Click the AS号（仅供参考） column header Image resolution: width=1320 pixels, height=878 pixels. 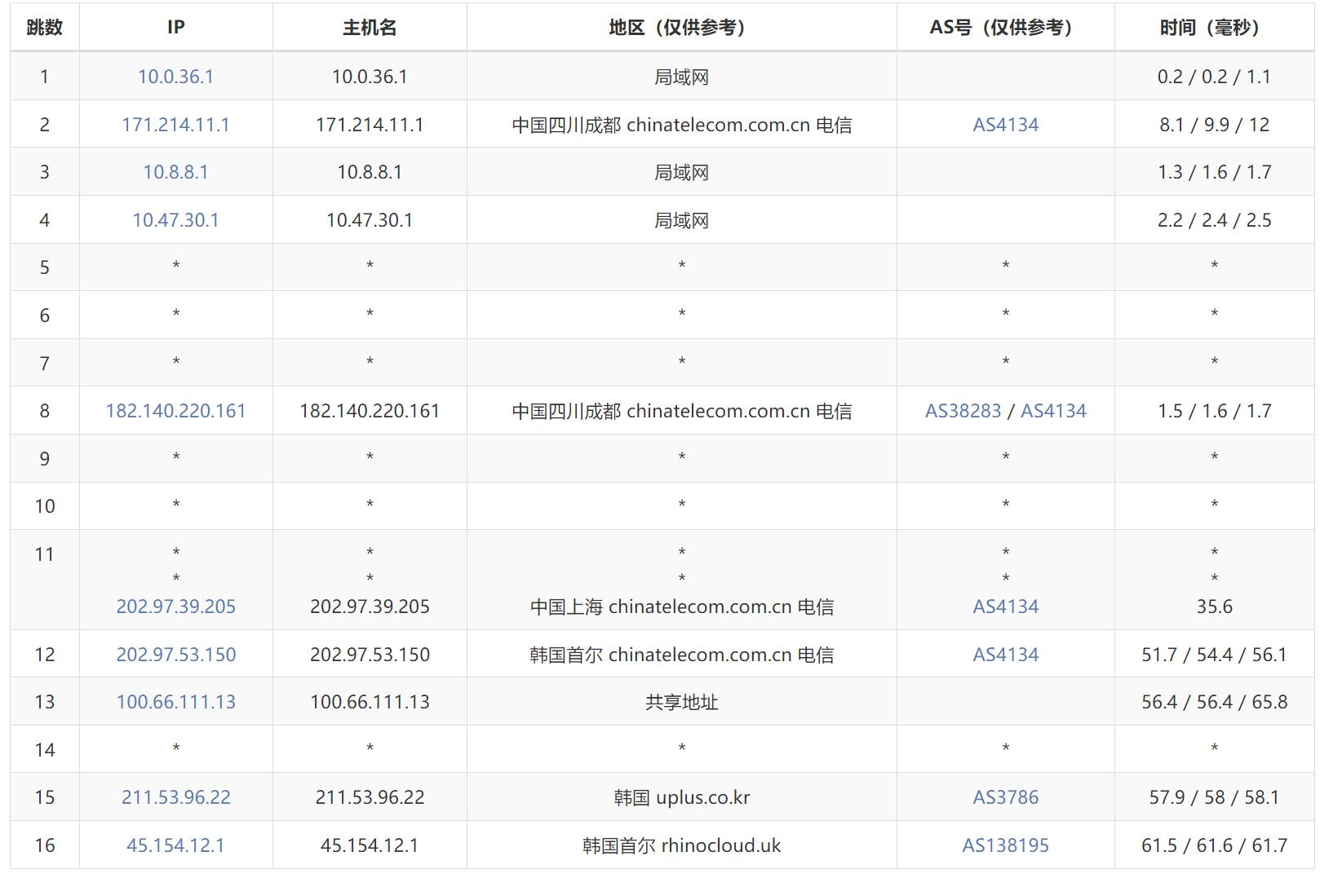click(1005, 28)
